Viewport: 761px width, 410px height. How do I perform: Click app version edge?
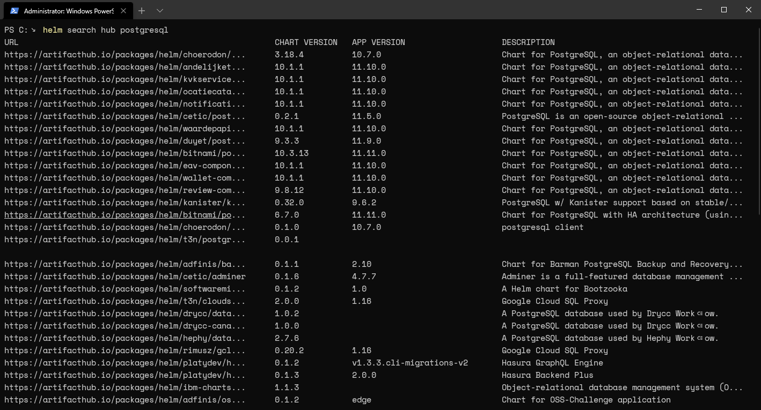tap(362, 400)
